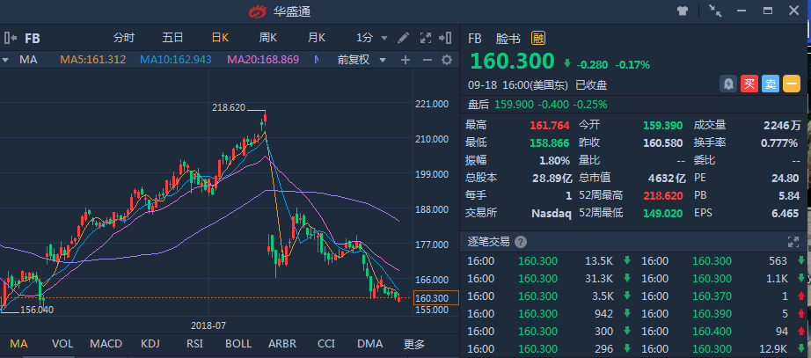Click the 成交量 value 2246万
Image resolution: width=811 pixels, height=358 pixels.
point(782,125)
